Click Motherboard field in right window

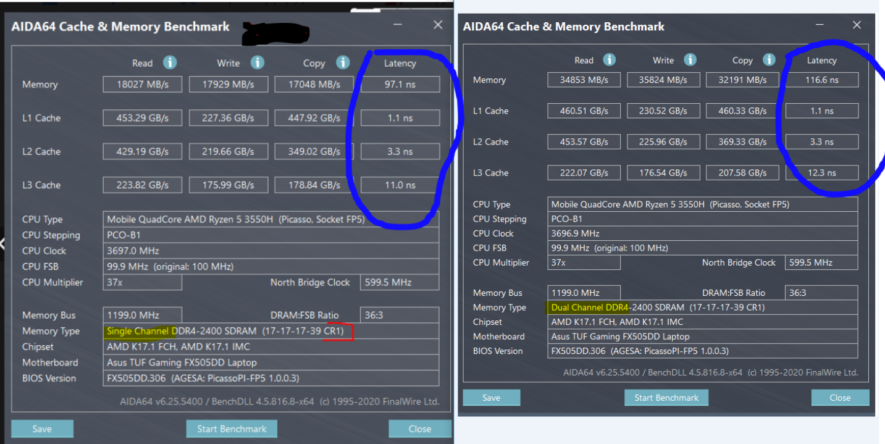(703, 337)
